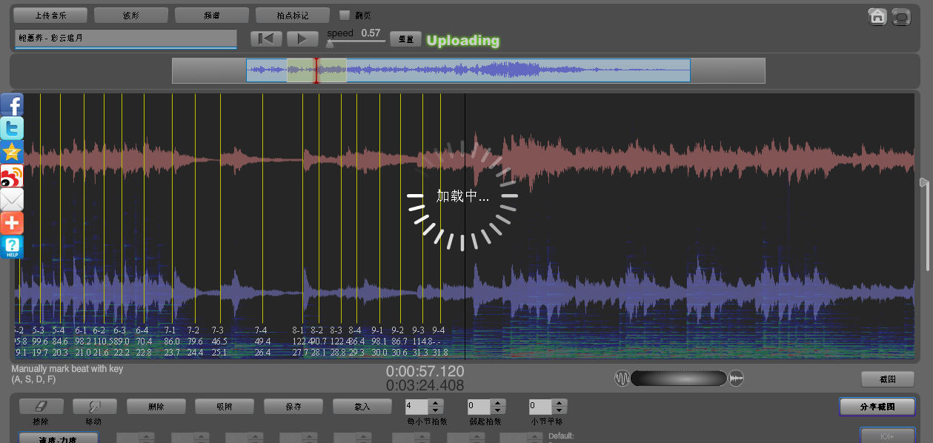Decrease the 弱起拍数 stepper value

[x=497, y=410]
